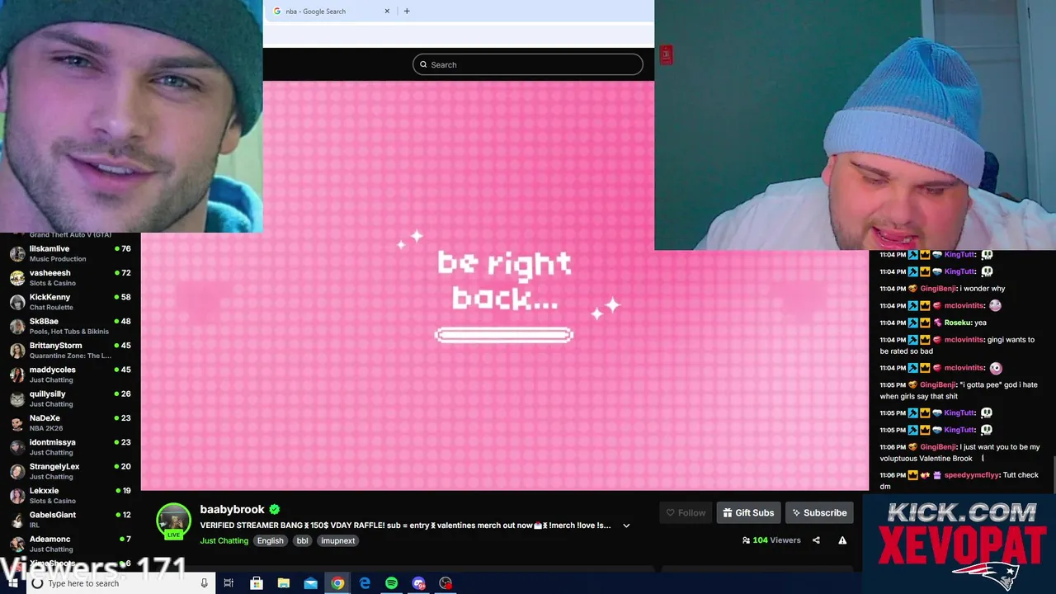
Task: Open baabybrook's live avatar
Action: [x=173, y=521]
